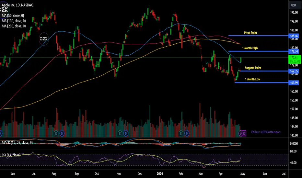Image resolution: width=302 pixels, height=178 pixels.
Task: Click the Apple Inc, 1D, NASDAQ title
Action: [x=17, y=5]
